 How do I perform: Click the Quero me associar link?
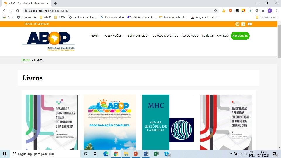[37, 24]
